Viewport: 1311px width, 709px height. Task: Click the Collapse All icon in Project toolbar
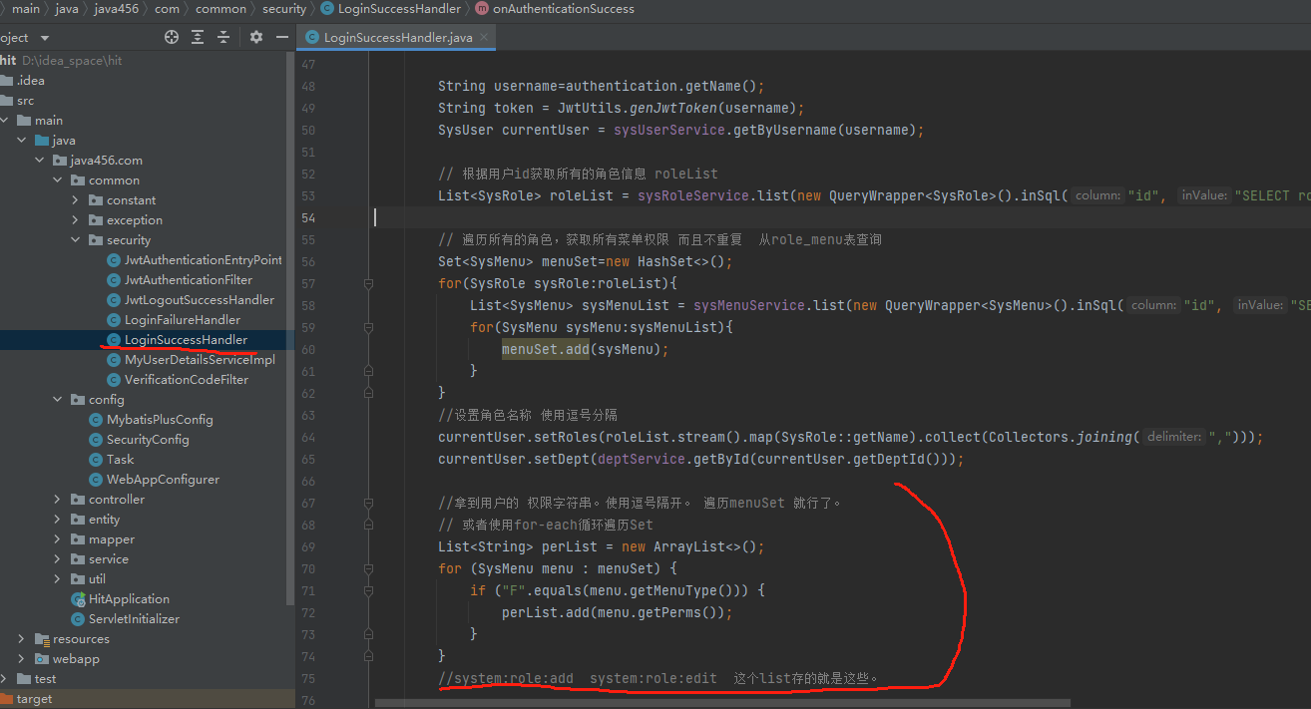223,37
